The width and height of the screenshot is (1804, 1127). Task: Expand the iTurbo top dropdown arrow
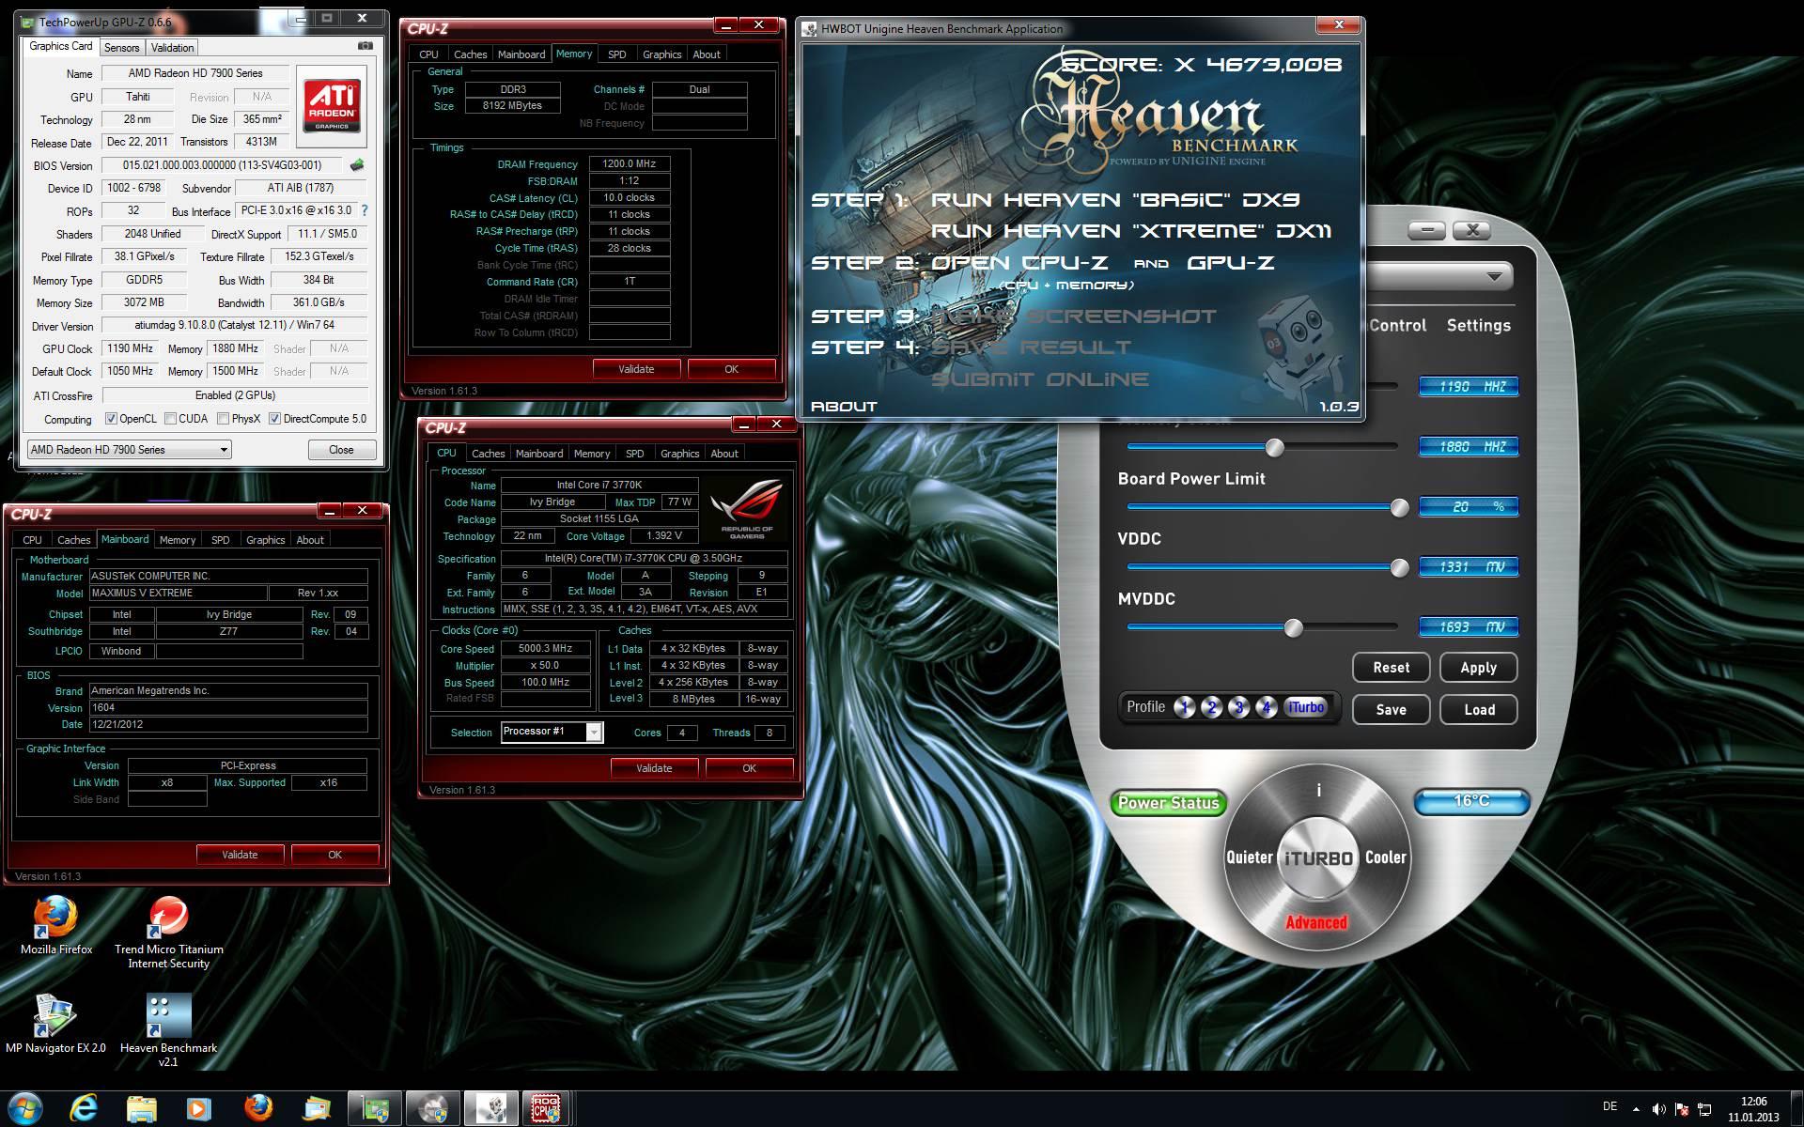tap(1494, 276)
